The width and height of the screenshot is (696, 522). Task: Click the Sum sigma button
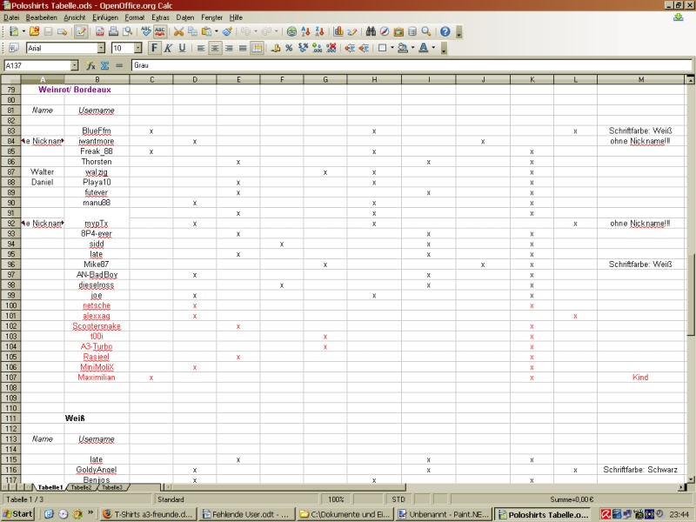click(104, 66)
